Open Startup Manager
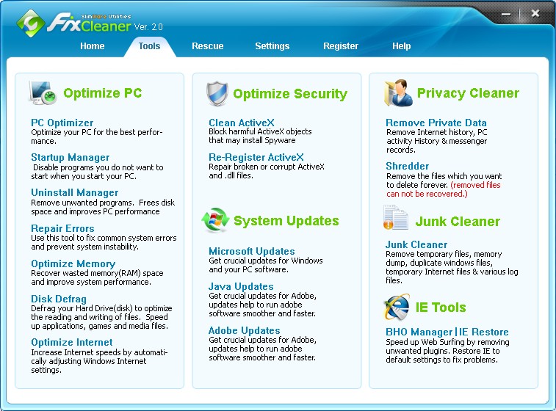 pos(71,157)
